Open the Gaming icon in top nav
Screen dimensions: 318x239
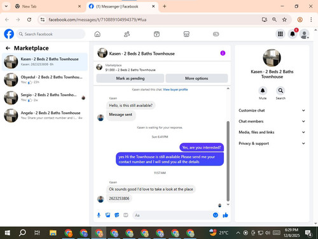pyautogui.click(x=216, y=34)
